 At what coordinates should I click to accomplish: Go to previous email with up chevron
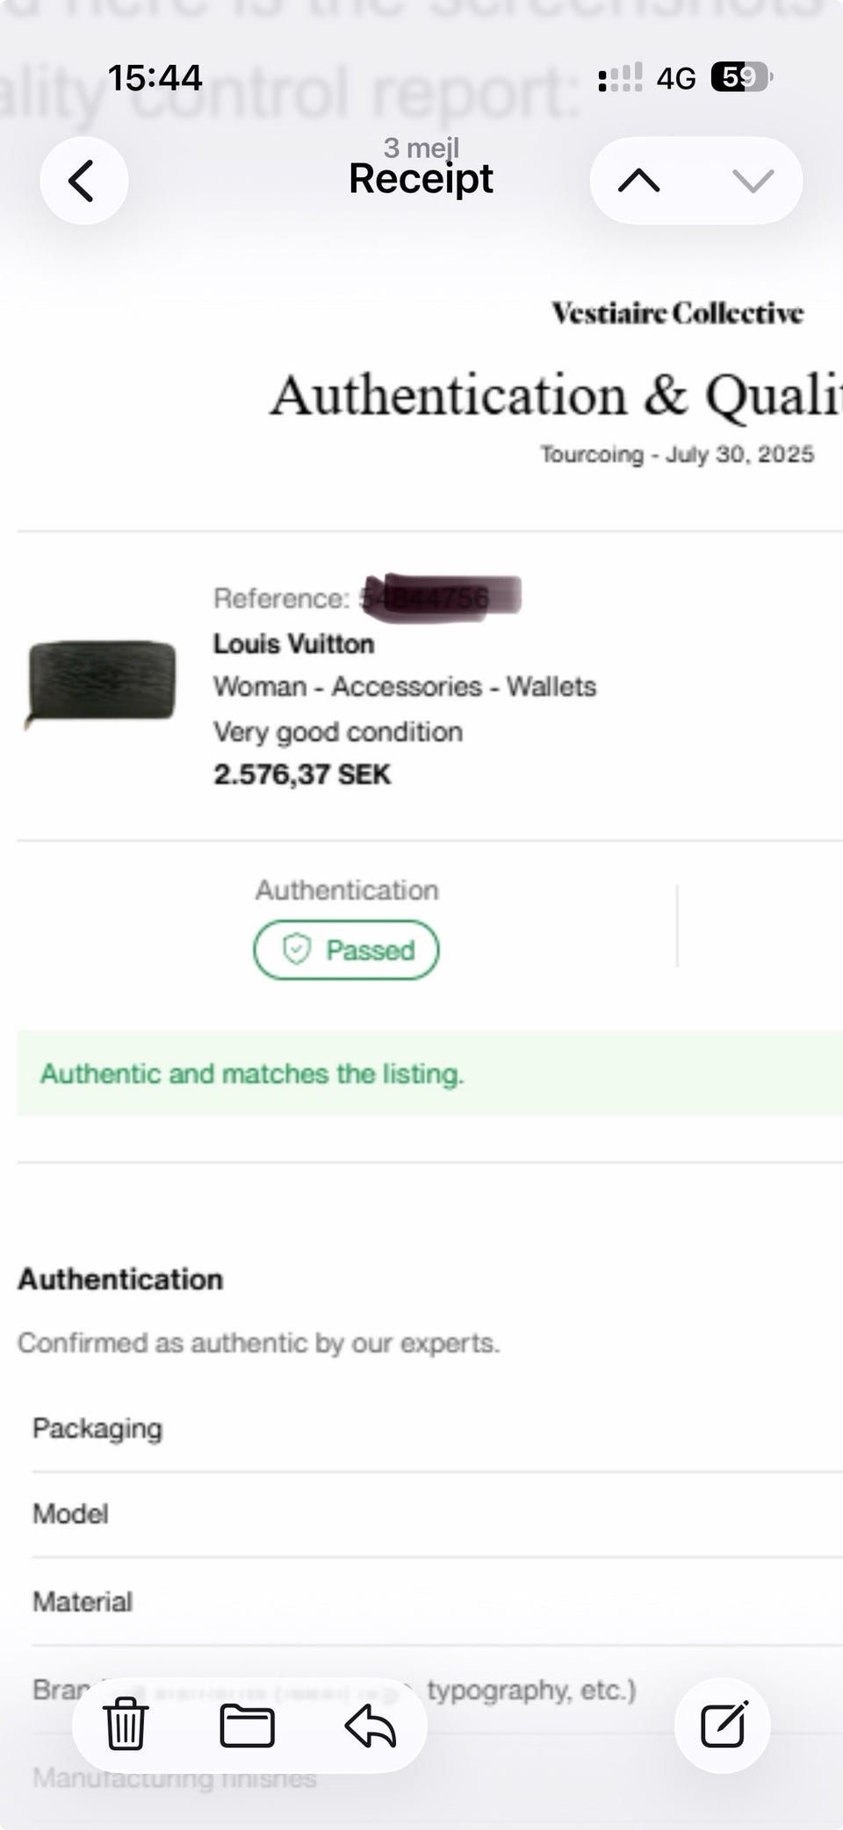pyautogui.click(x=638, y=181)
